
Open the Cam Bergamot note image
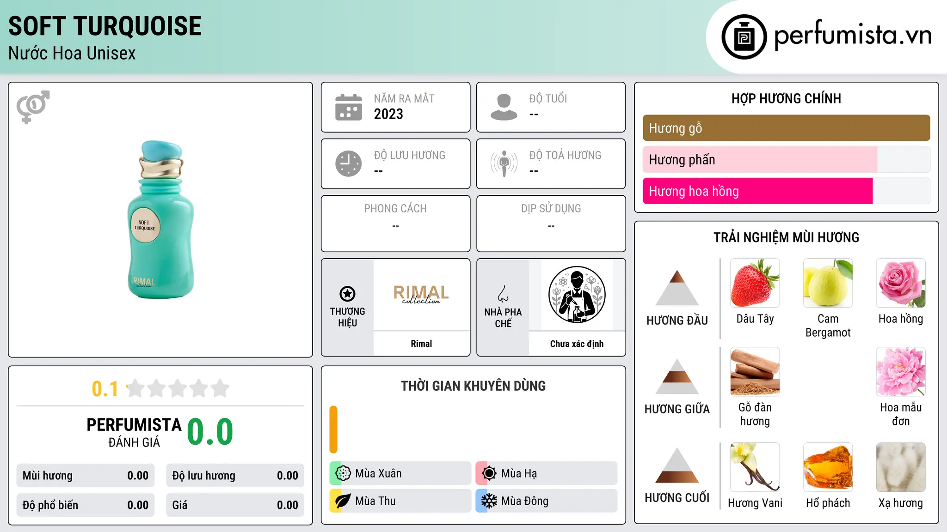(828, 283)
